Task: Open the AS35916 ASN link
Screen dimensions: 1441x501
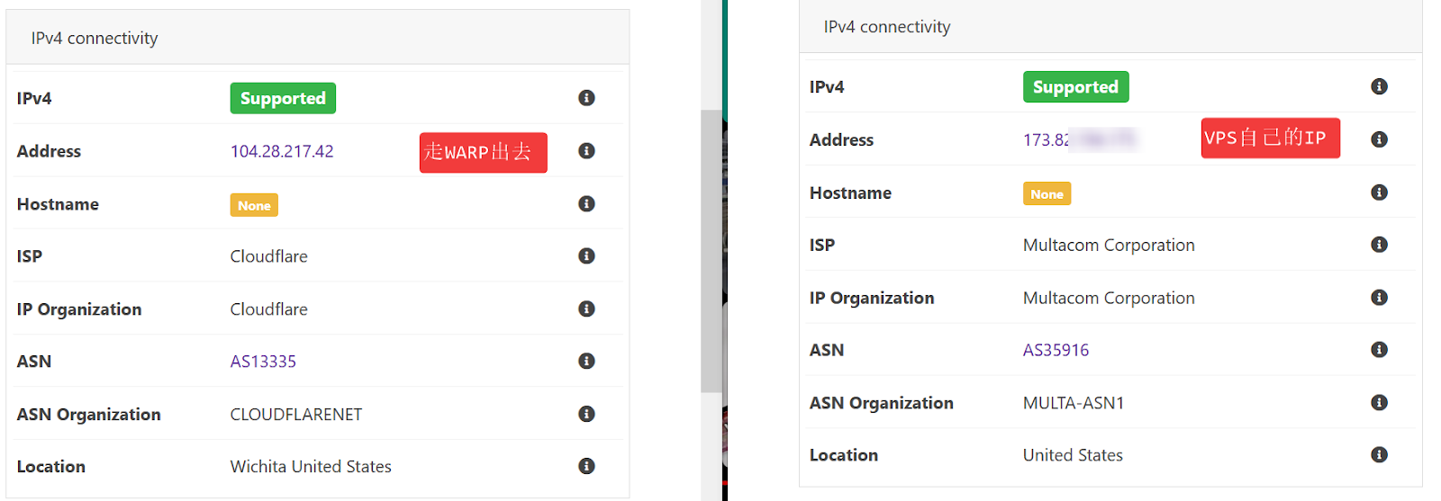Action: [x=1056, y=350]
